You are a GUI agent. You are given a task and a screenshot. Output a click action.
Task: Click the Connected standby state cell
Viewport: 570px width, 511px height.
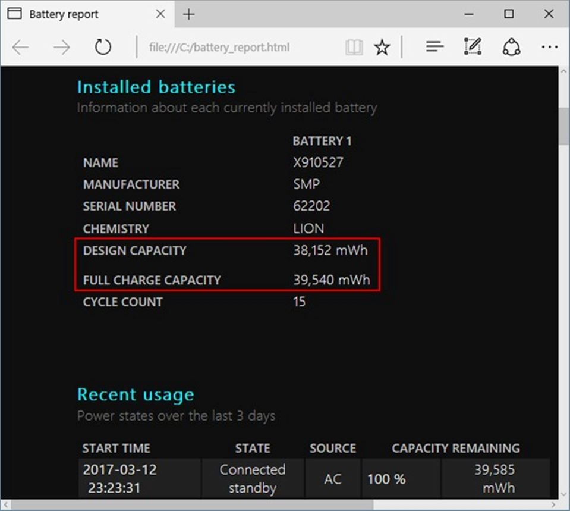tap(253, 478)
